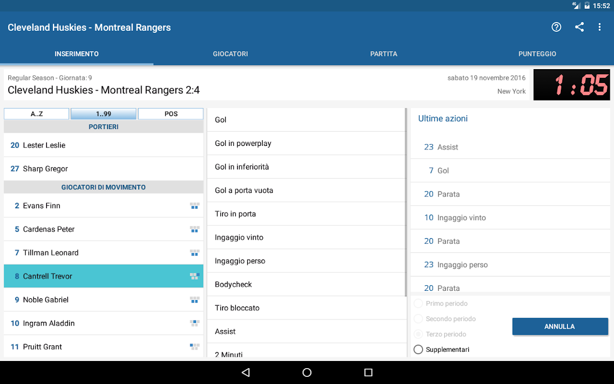Viewport: 614px width, 384px height.
Task: Tap the grid icon beside Cardenas Peter
Action: pyautogui.click(x=194, y=229)
